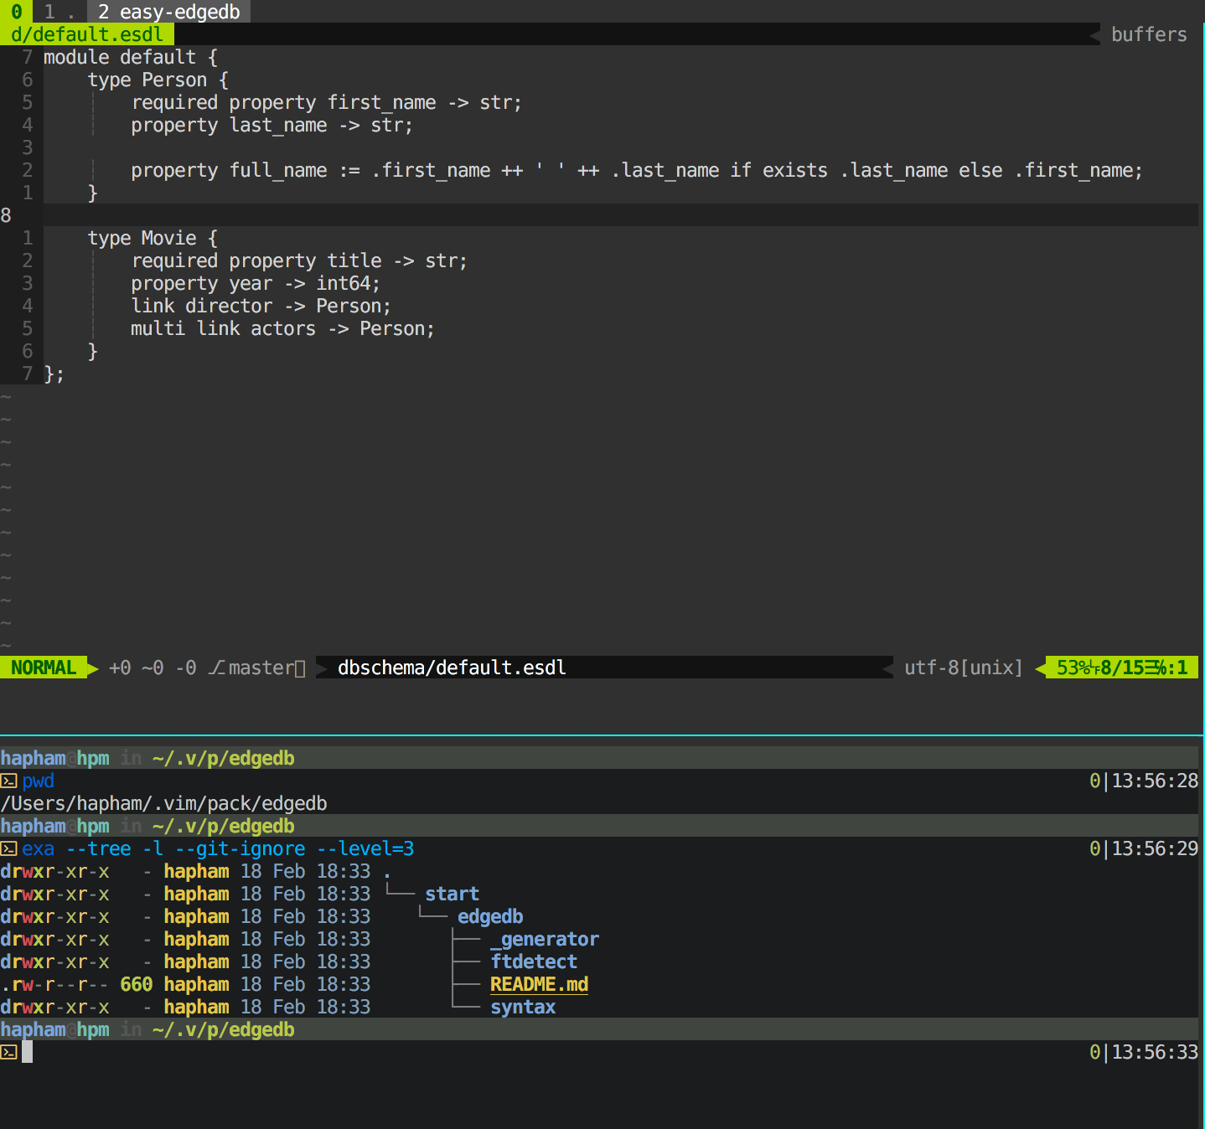The height and width of the screenshot is (1129, 1205).
Task: Click the empty current line 8
Action: [x=620, y=215]
